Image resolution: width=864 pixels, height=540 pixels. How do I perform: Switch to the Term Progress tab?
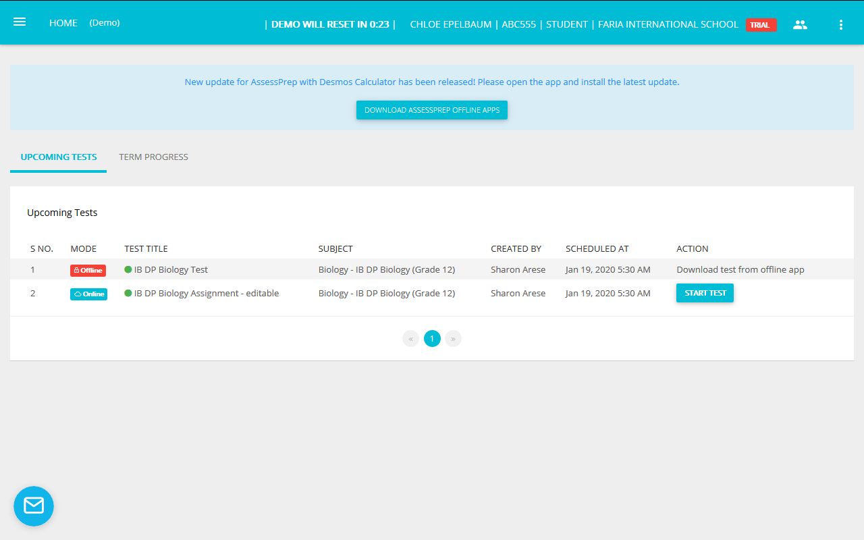(x=153, y=157)
